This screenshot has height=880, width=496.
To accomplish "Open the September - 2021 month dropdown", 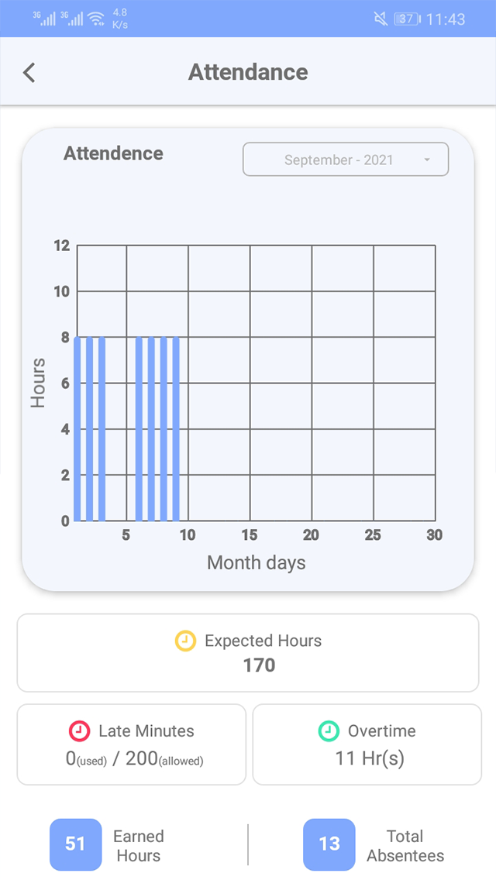I will pos(346,160).
